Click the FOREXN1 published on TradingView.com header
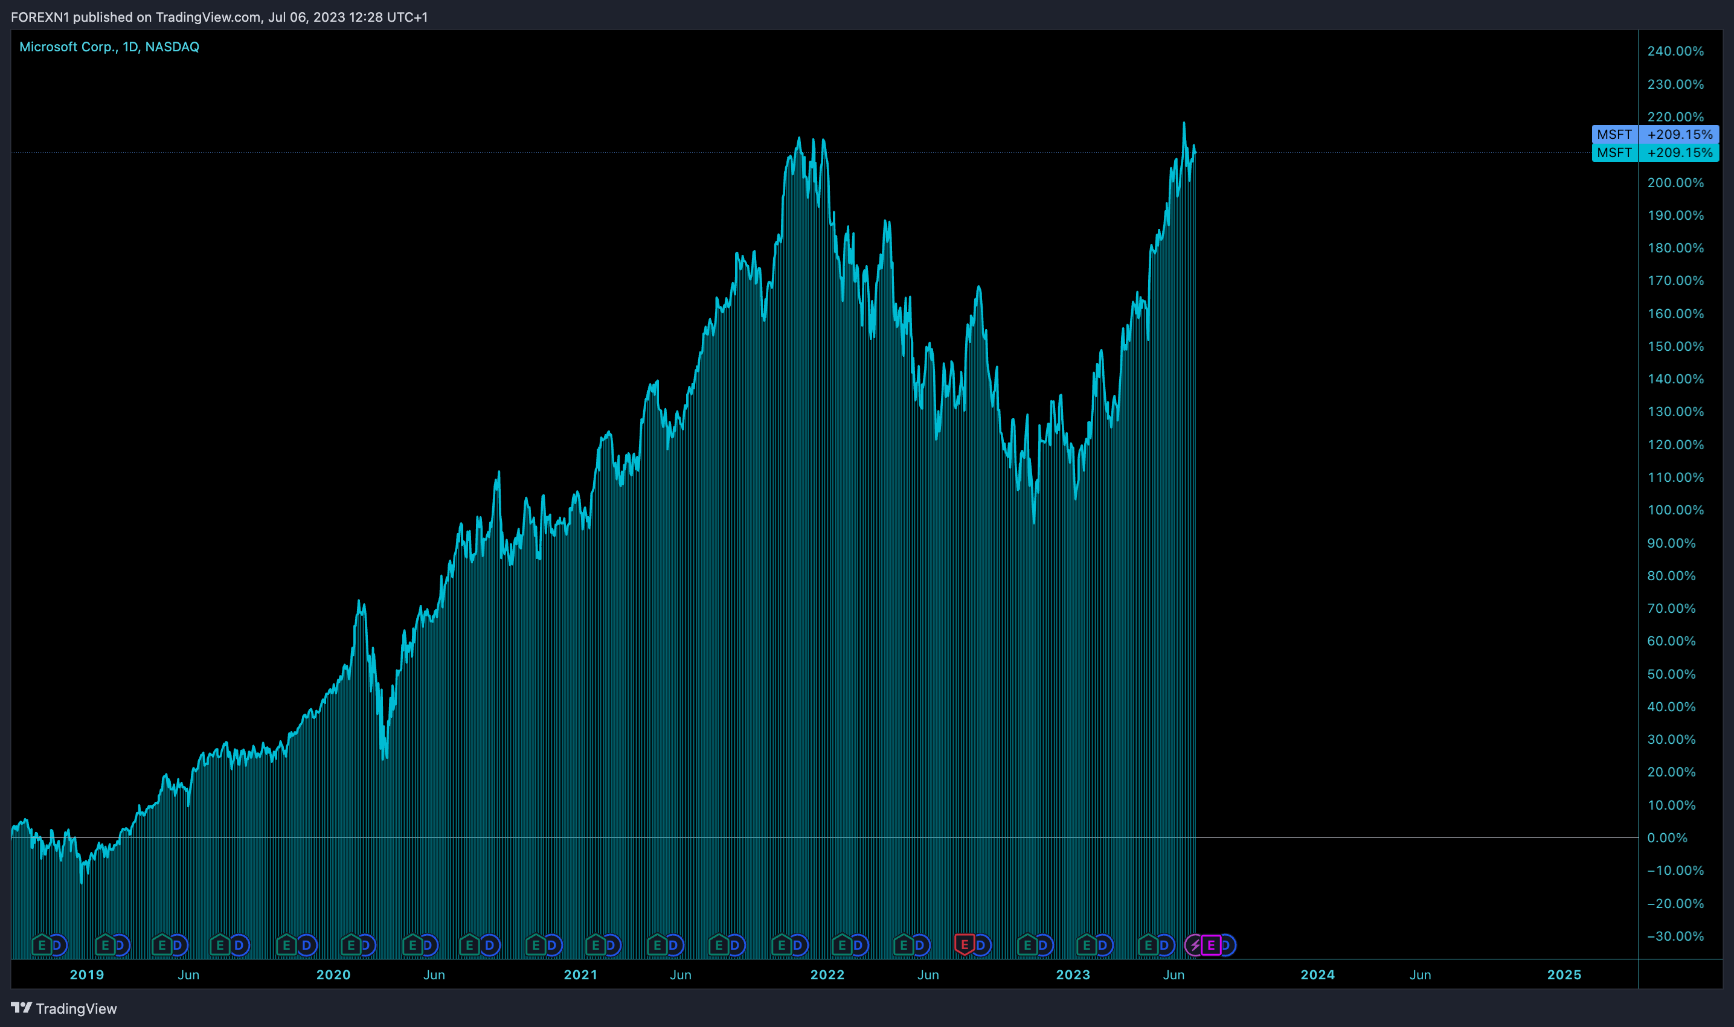Image resolution: width=1734 pixels, height=1027 pixels. coord(219,18)
